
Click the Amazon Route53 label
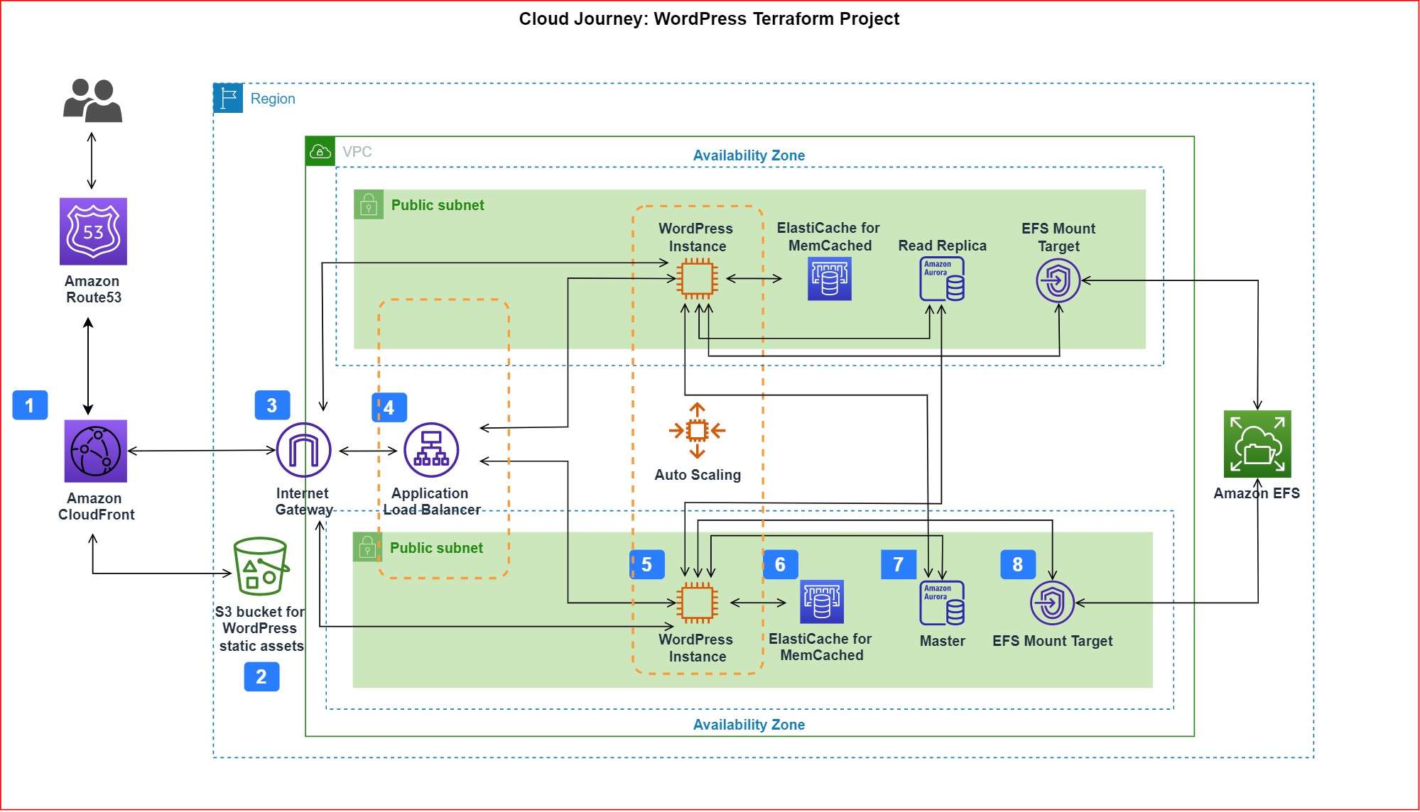[93, 289]
